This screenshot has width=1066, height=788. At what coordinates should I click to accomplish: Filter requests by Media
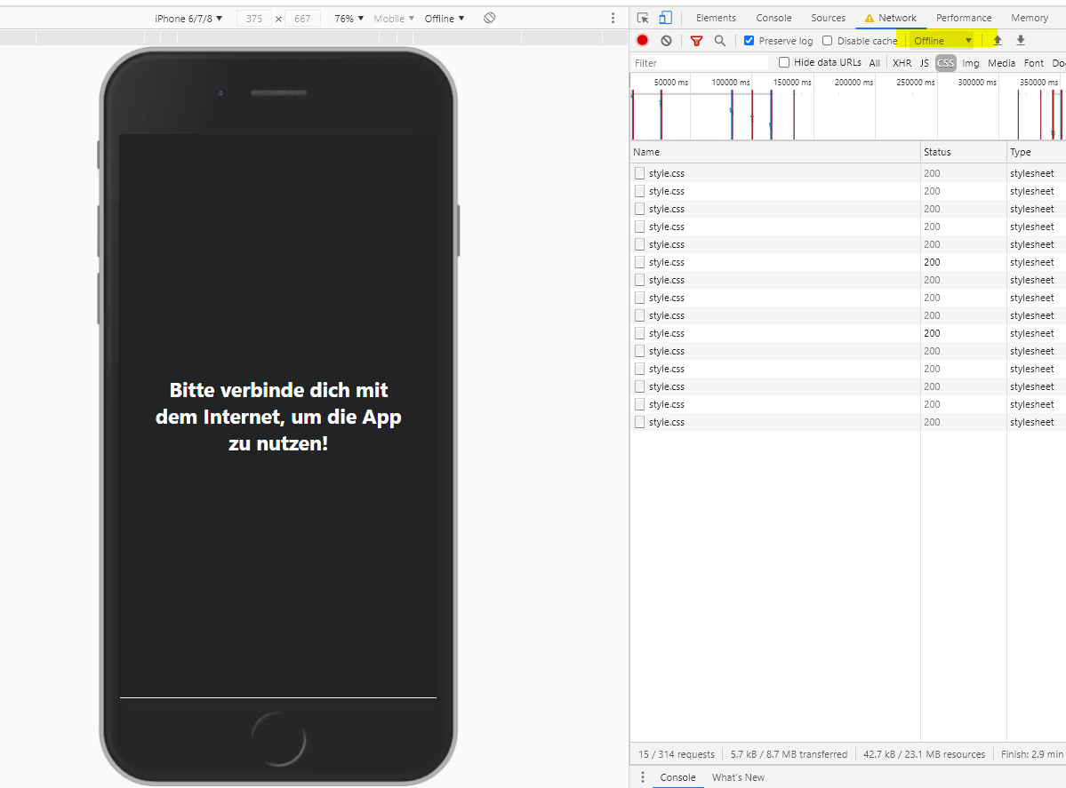pos(1001,63)
